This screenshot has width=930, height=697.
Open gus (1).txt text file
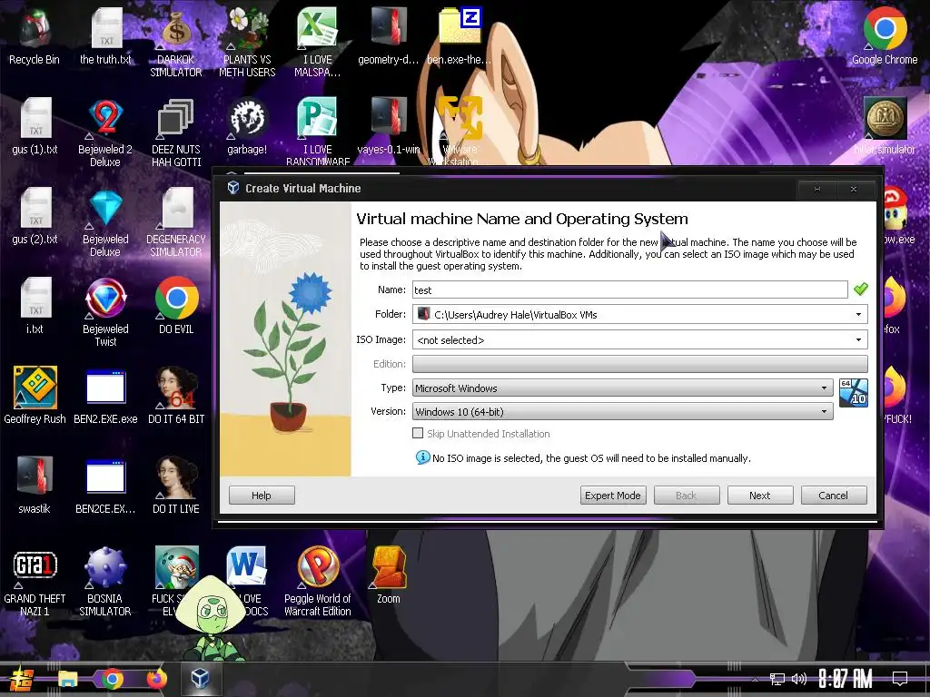coord(35,125)
